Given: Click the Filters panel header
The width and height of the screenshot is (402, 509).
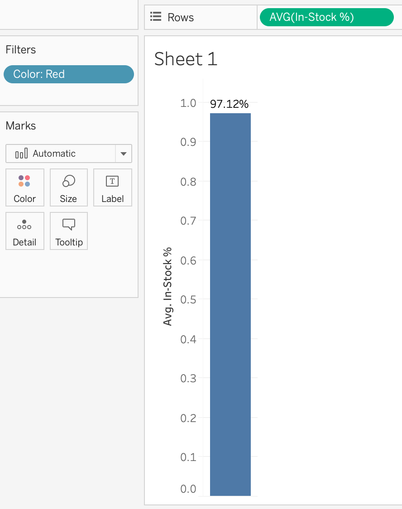Looking at the screenshot, I should 20,49.
